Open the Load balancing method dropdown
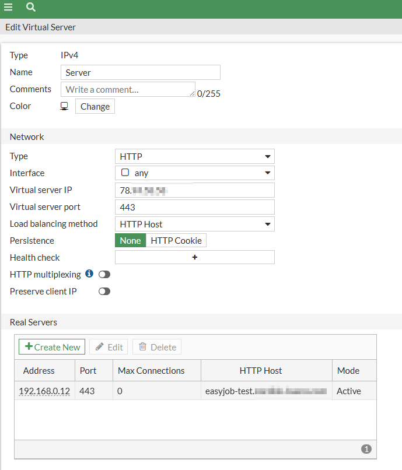 click(x=194, y=224)
